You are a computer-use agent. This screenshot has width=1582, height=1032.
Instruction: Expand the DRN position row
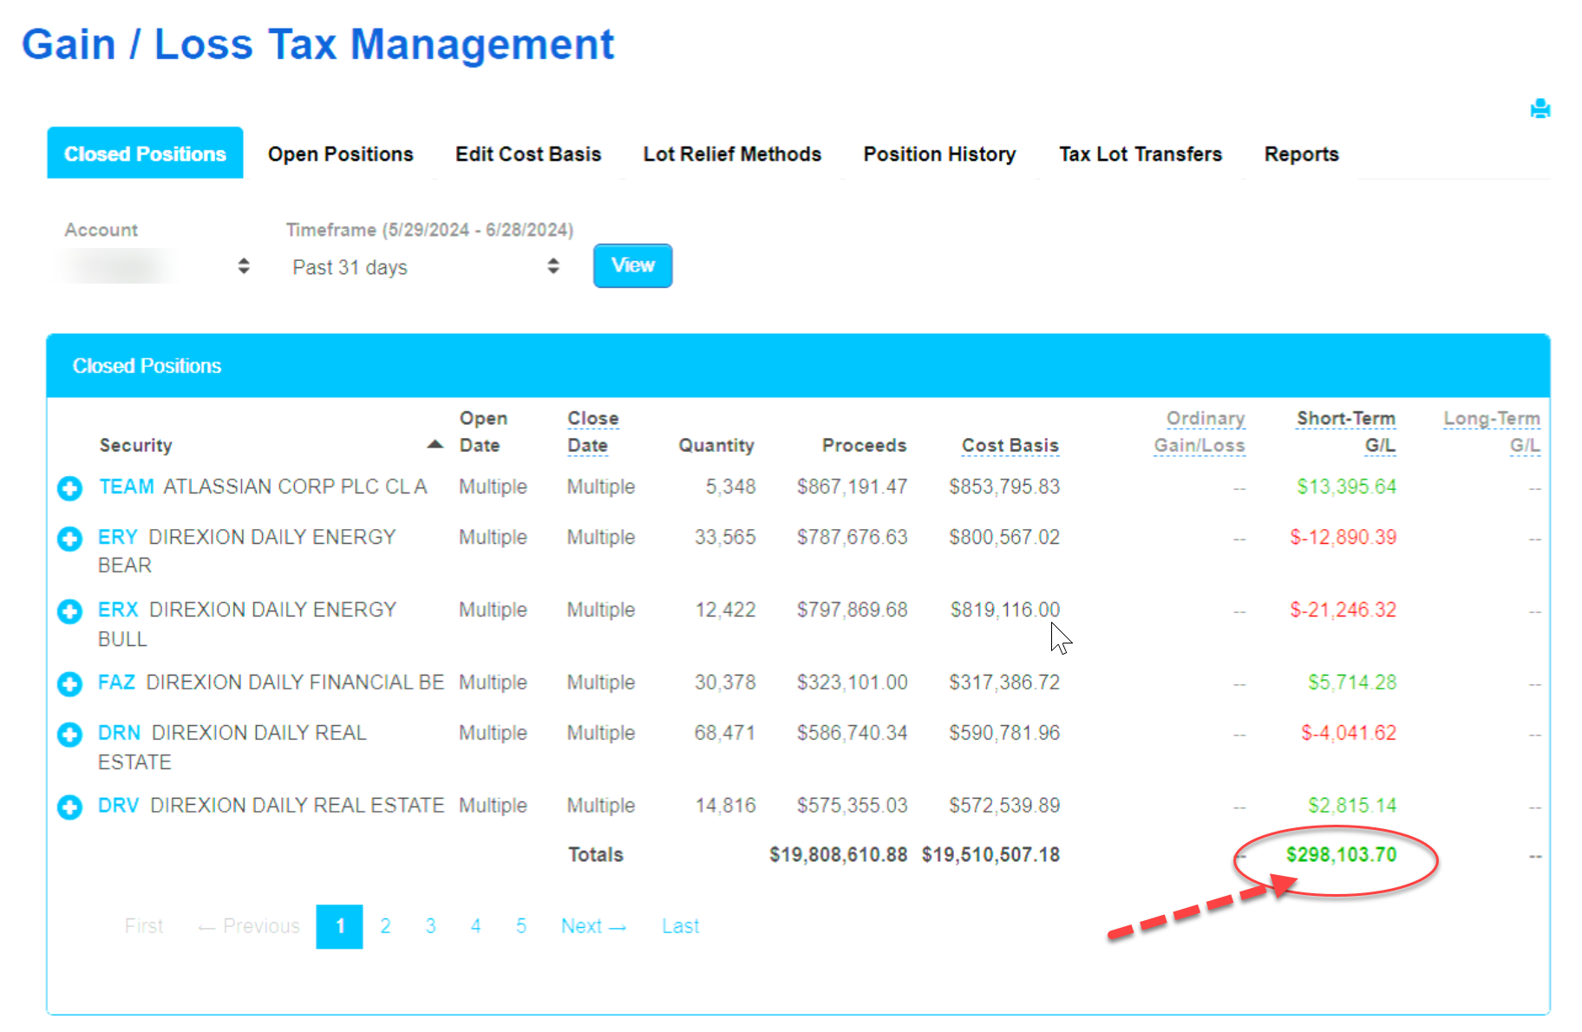[x=69, y=735]
